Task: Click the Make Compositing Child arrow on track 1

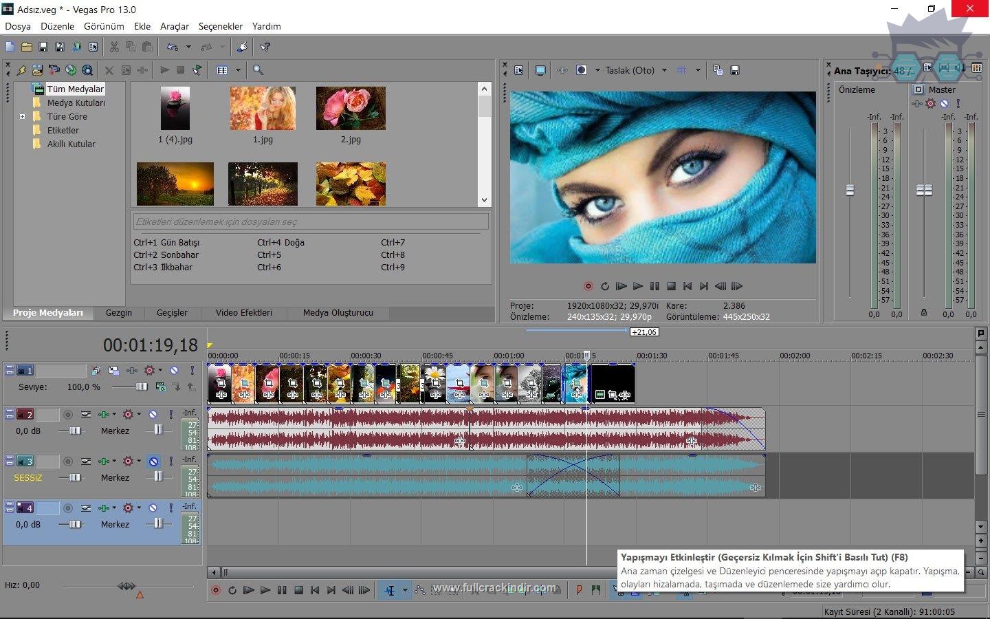Action: tap(177, 387)
